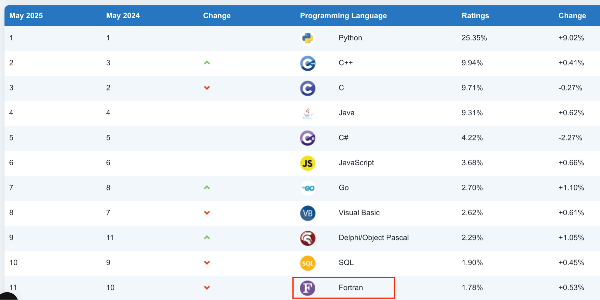Click the Java coffee cup icon

pos(308,113)
